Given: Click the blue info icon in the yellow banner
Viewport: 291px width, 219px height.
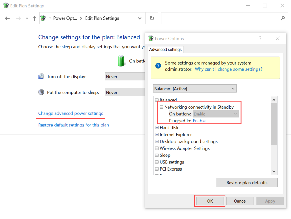Looking at the screenshot, I should point(158,66).
